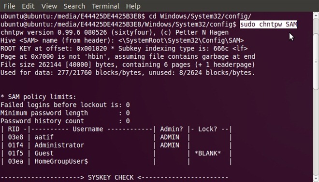Click the scrollbar down arrow
Viewport: 319px width, 182px height.
[316, 178]
